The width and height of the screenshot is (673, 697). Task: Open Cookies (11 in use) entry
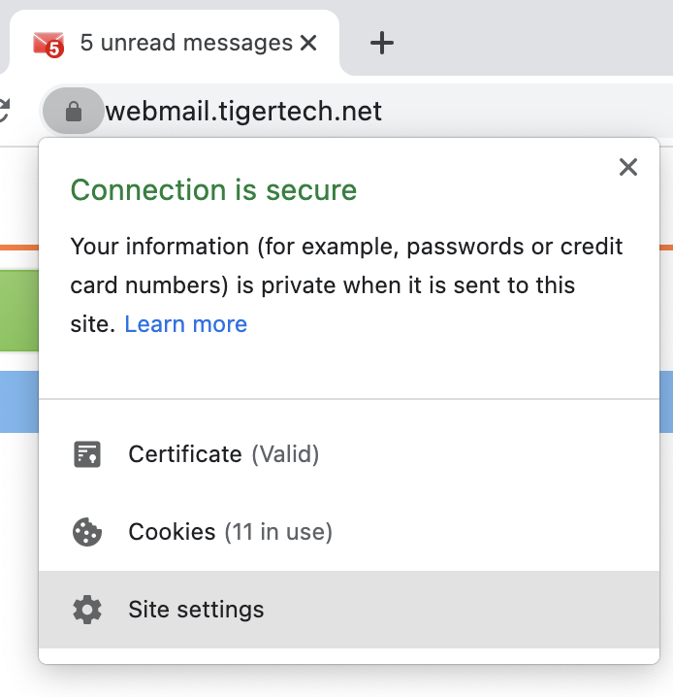[x=349, y=532]
